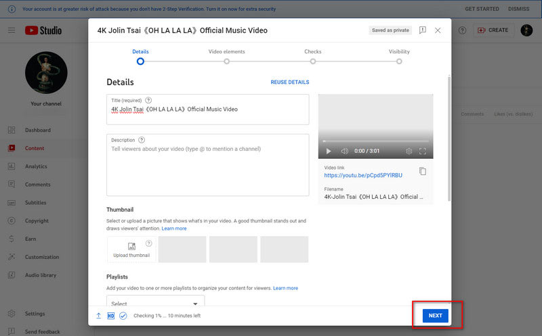Viewport: 542px width, 336px height.
Task: Click the NEXT button
Action: [435, 316]
